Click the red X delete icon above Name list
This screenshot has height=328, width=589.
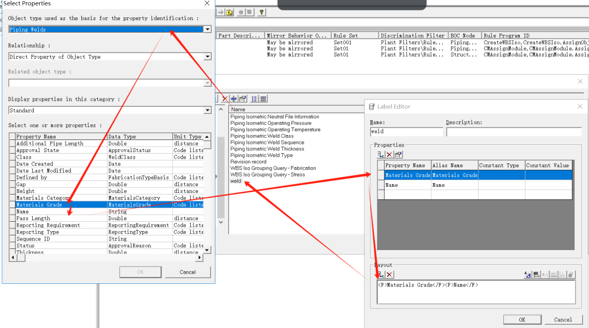click(225, 99)
